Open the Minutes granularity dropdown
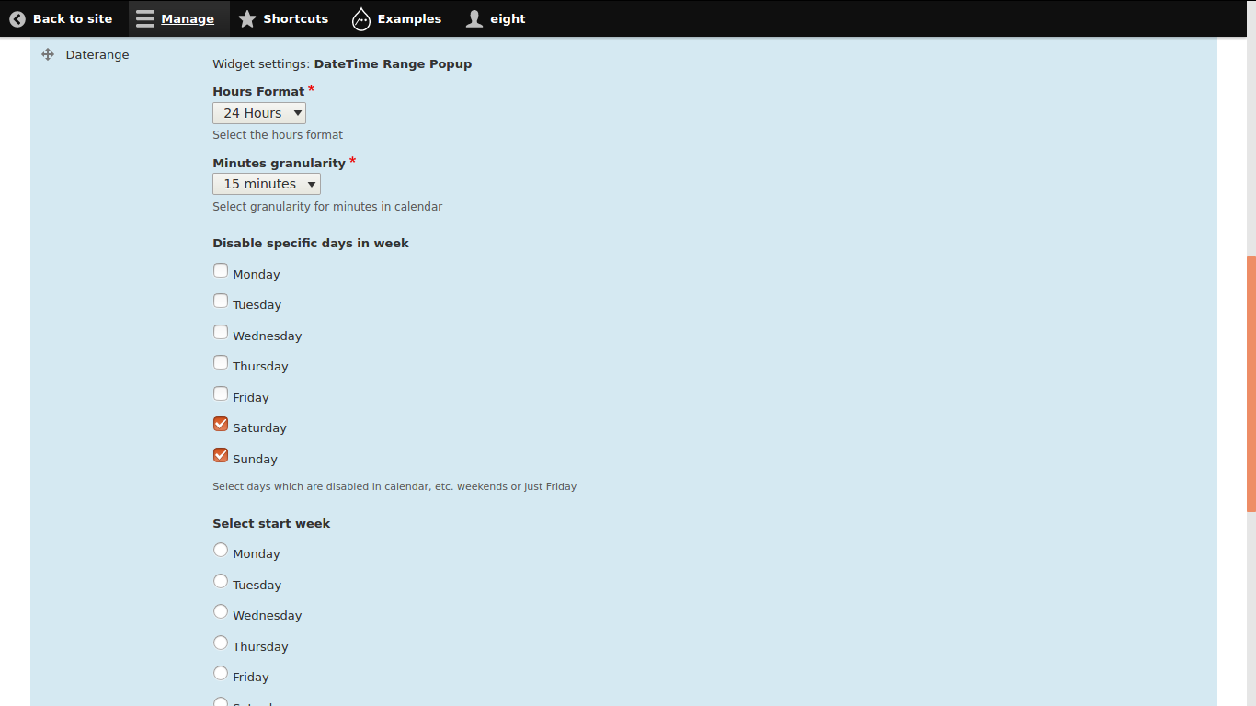The image size is (1256, 706). pyautogui.click(x=266, y=183)
